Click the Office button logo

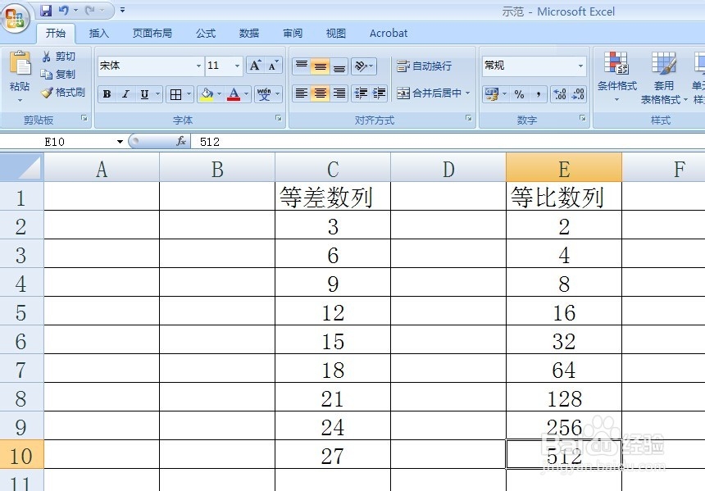(15, 18)
